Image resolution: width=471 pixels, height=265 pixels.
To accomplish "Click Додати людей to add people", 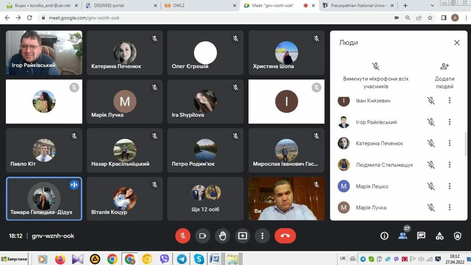I will [444, 75].
